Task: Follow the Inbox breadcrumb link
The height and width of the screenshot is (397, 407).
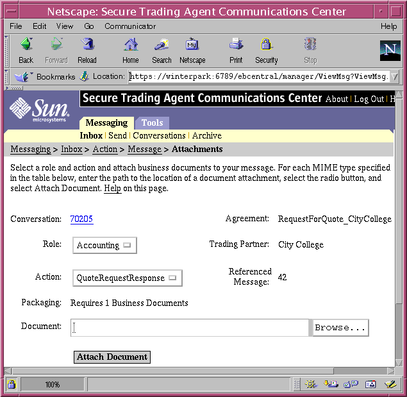Action: (x=72, y=149)
